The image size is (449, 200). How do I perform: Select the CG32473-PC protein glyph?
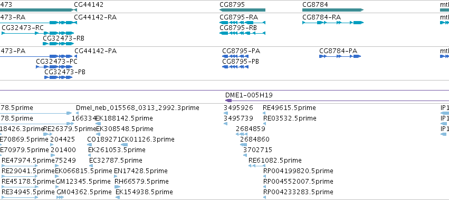[54, 67]
